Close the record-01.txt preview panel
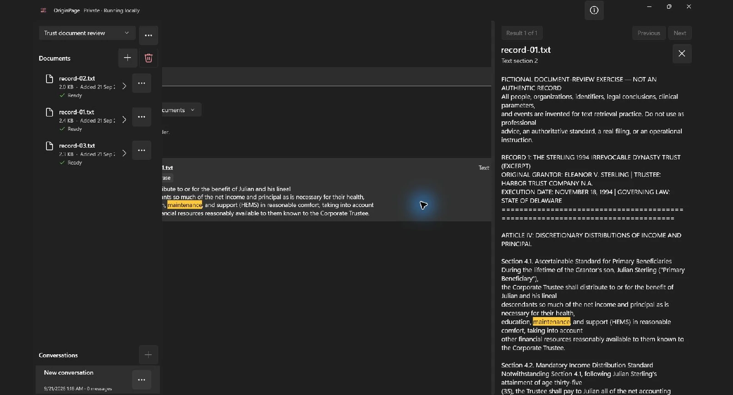The height and width of the screenshot is (395, 733). click(682, 54)
